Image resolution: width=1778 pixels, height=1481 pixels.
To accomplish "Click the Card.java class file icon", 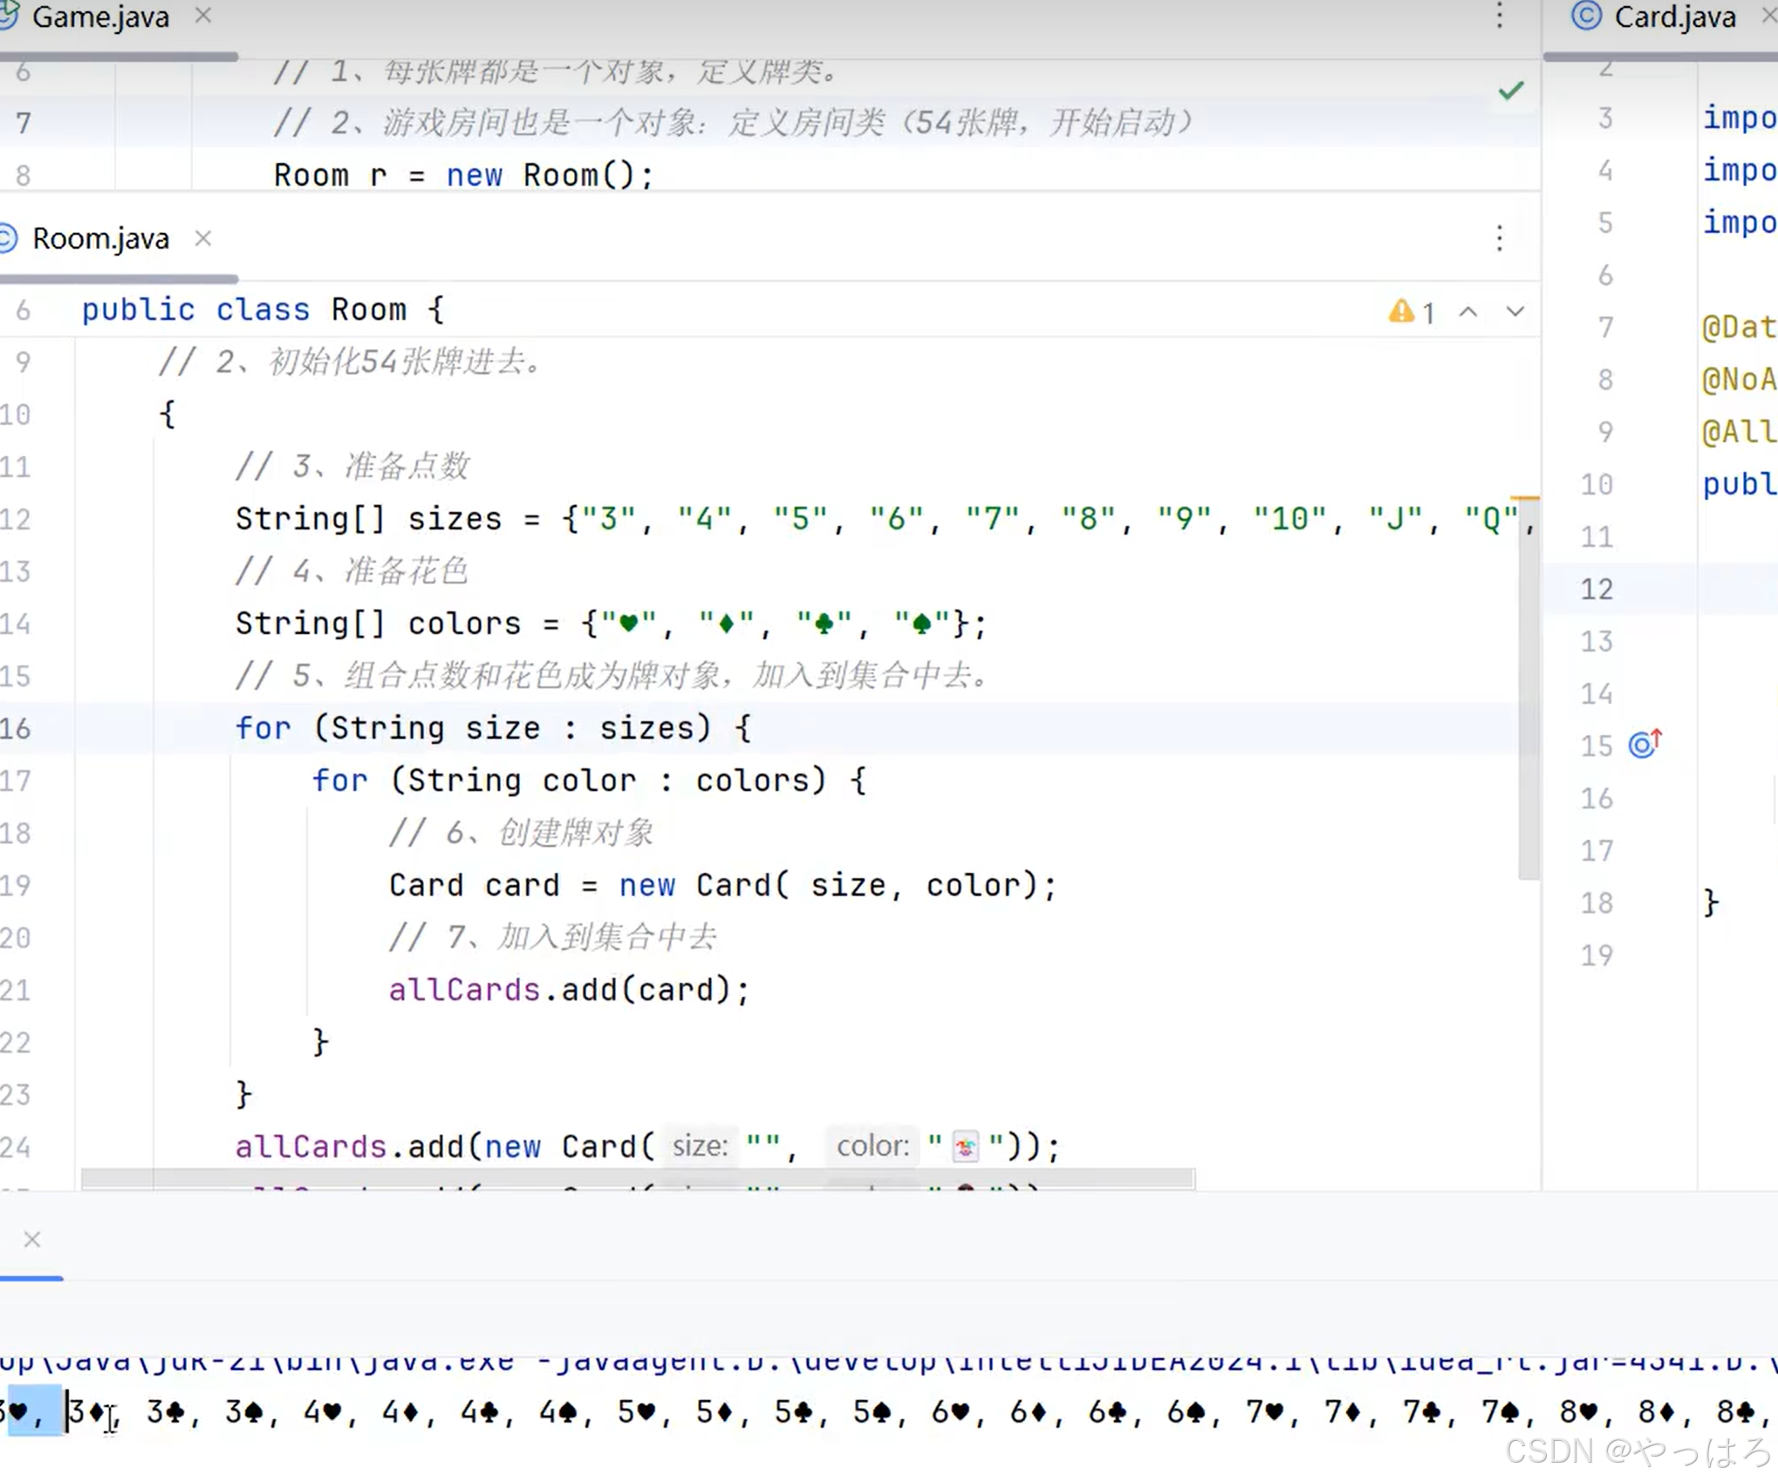I will pos(1586,16).
